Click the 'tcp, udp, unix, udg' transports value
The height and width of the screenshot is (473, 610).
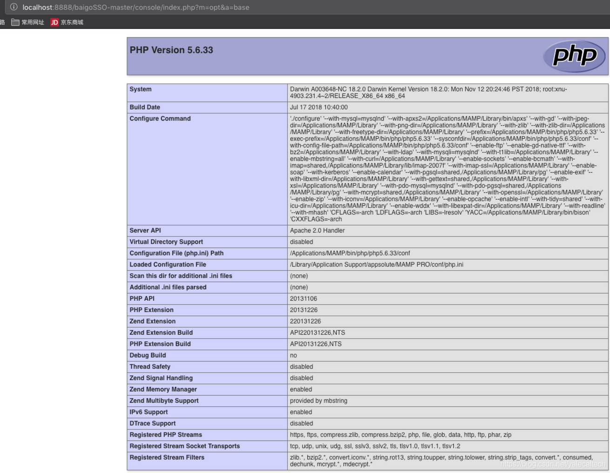point(375,446)
